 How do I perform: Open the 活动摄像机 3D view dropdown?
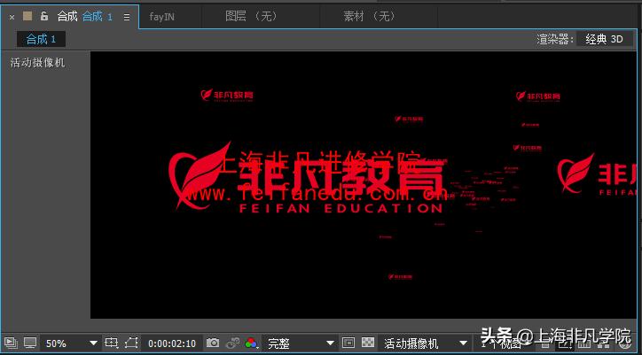tap(424, 343)
